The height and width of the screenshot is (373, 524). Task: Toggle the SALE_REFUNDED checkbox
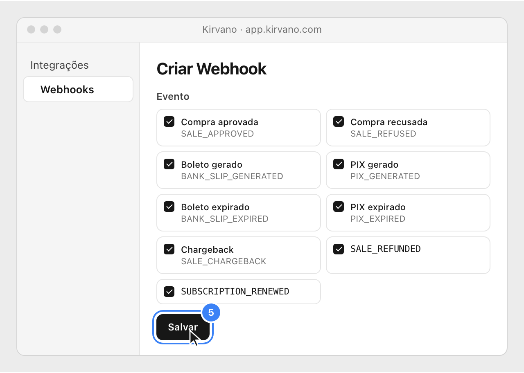coord(339,249)
